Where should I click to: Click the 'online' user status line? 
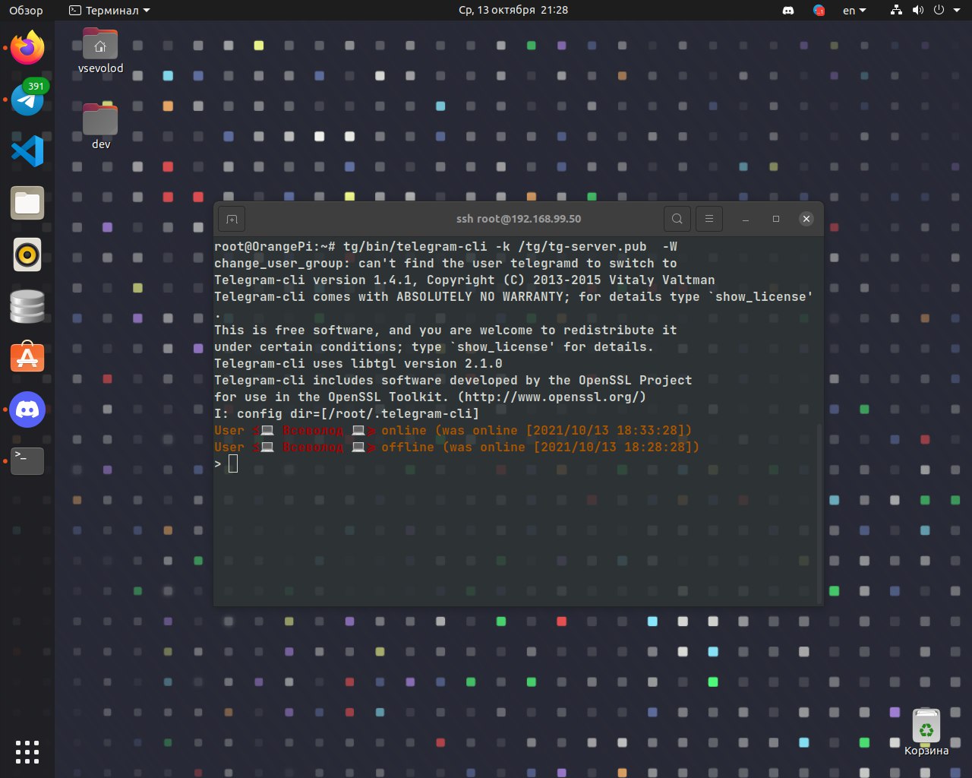point(453,430)
